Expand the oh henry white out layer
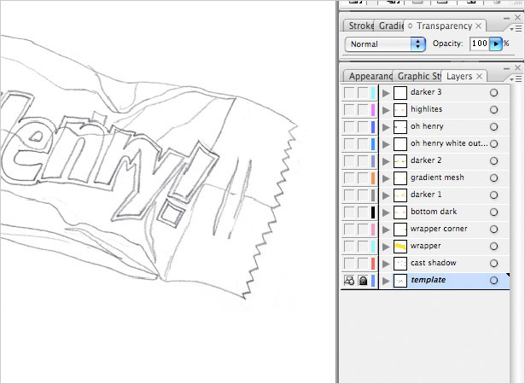Screen dimensions: 525x384 tap(386, 144)
